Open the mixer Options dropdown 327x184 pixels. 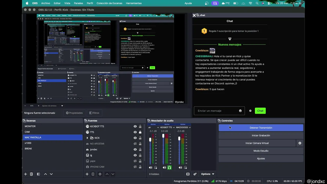click(207, 174)
